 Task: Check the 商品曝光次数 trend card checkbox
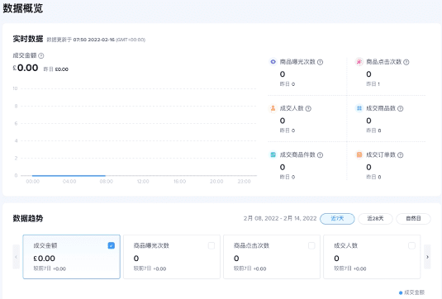click(x=211, y=246)
